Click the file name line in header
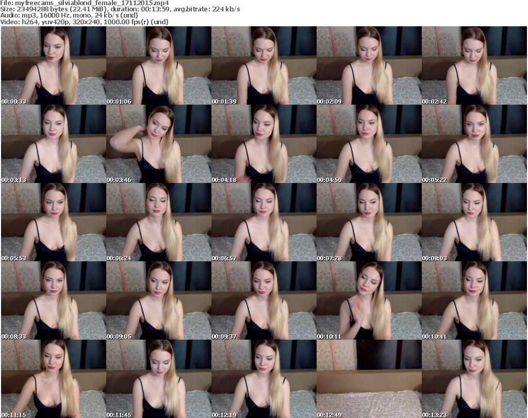 tap(84, 3)
